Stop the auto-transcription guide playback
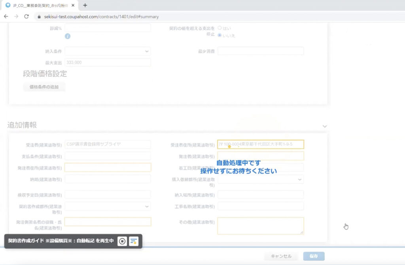 pos(122,241)
